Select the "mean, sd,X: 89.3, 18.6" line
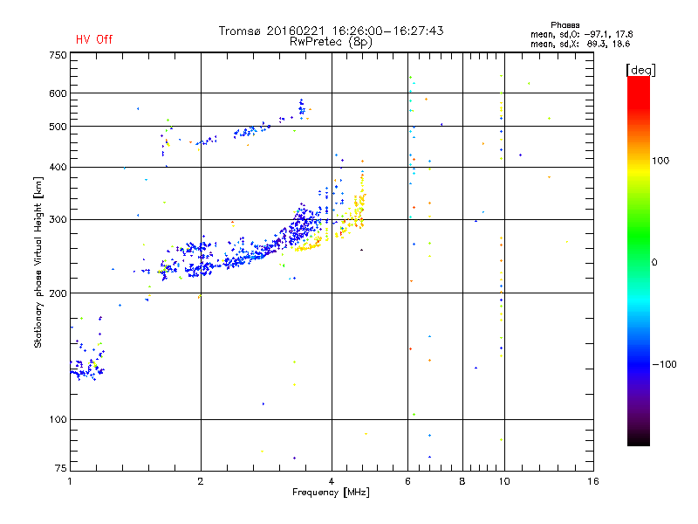698x524 pixels. [x=580, y=44]
